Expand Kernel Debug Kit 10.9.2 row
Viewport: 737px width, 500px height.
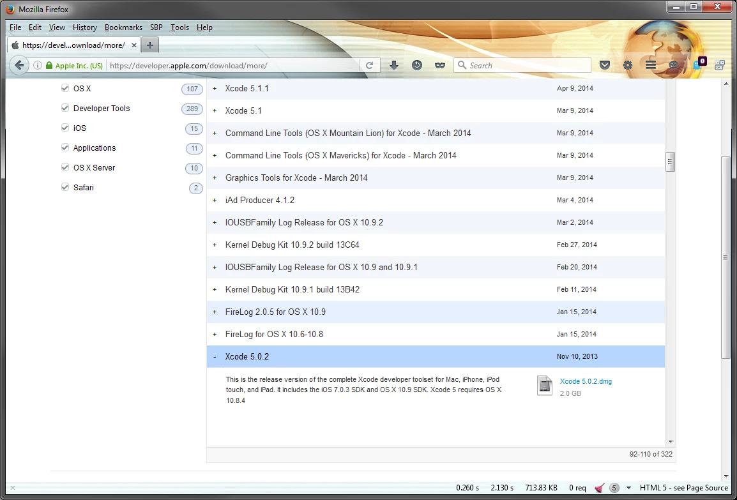(x=215, y=245)
